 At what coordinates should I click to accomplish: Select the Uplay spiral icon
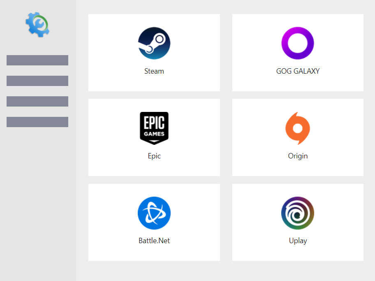click(298, 213)
